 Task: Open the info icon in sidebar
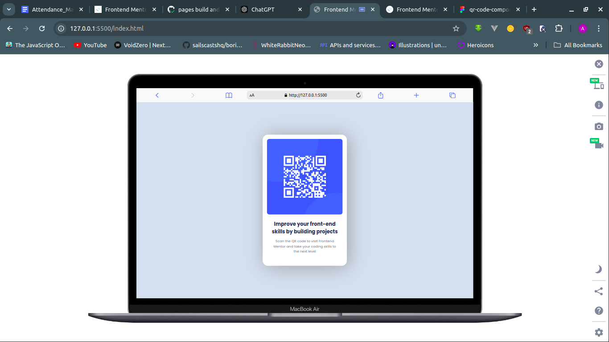point(599,105)
